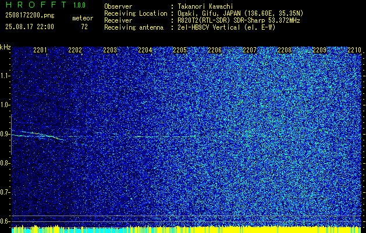Click the 1.1 frequency axis label
Viewport: 366px width, 233px height.
coord(5,76)
